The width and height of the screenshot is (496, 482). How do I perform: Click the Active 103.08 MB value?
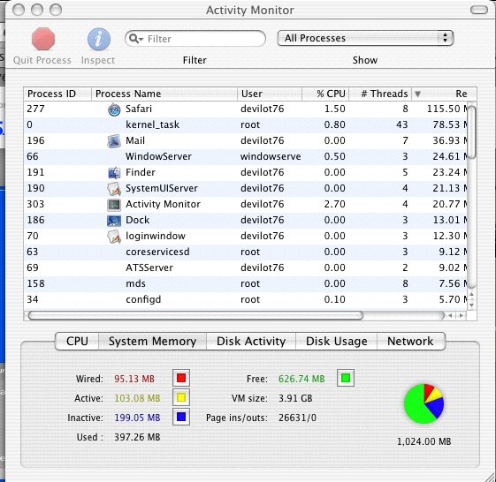coord(137,398)
